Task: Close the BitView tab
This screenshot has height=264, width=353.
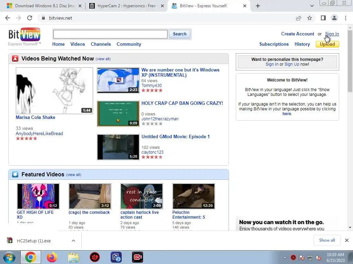Action: click(x=245, y=6)
